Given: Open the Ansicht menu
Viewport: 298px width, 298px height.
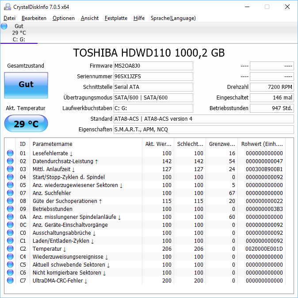Looking at the screenshot, I should (x=89, y=18).
